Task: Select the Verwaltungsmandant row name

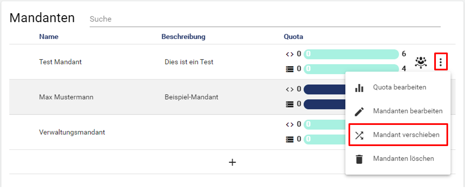Action: tap(72, 133)
